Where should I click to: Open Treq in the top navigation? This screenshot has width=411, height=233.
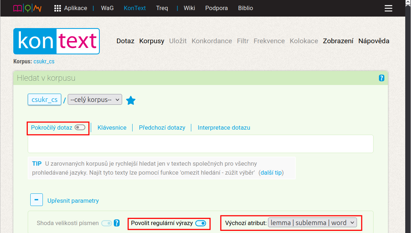(162, 8)
